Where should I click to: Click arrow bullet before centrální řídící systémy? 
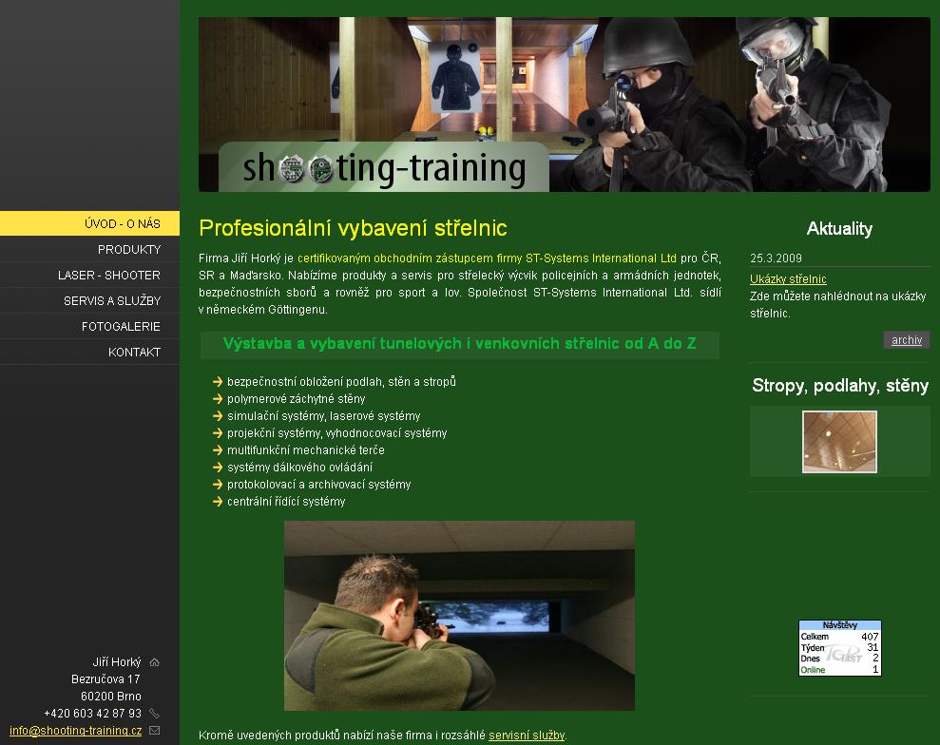pyautogui.click(x=218, y=501)
